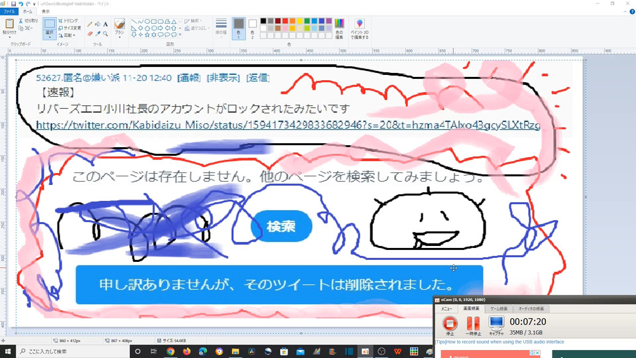Click the Cut (切り取り) button

click(x=28, y=21)
